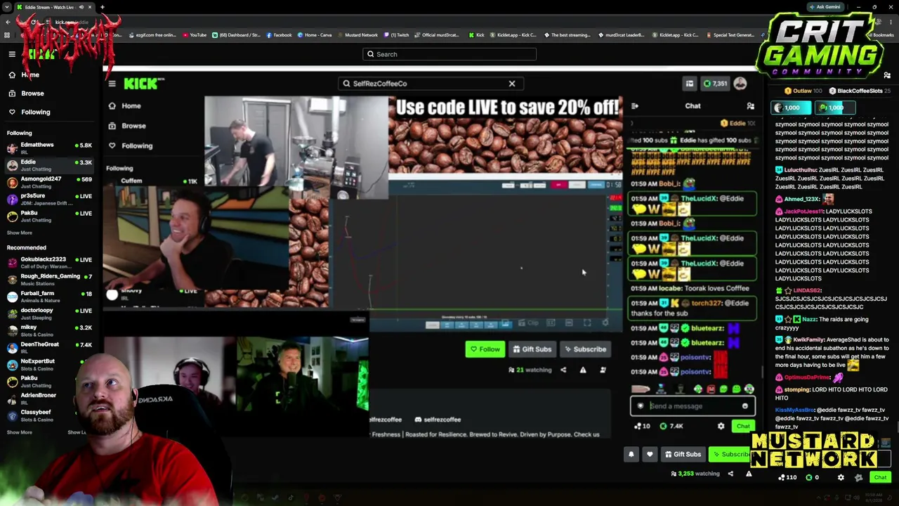Click heart icon next to bell
This screenshot has height=506, width=899.
pyautogui.click(x=650, y=455)
